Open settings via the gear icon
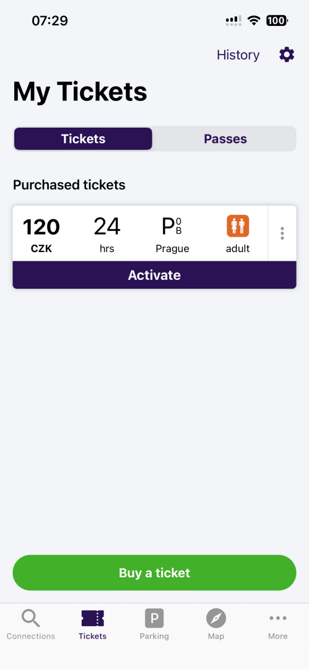Screen dimensions: 309x669 (287, 55)
